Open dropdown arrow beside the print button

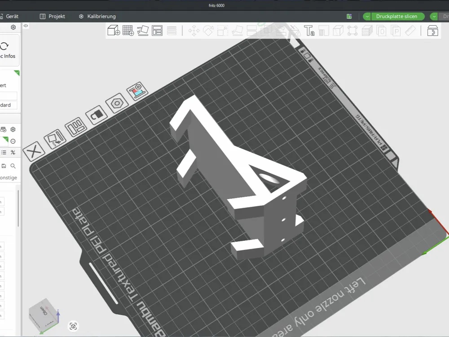point(434,16)
